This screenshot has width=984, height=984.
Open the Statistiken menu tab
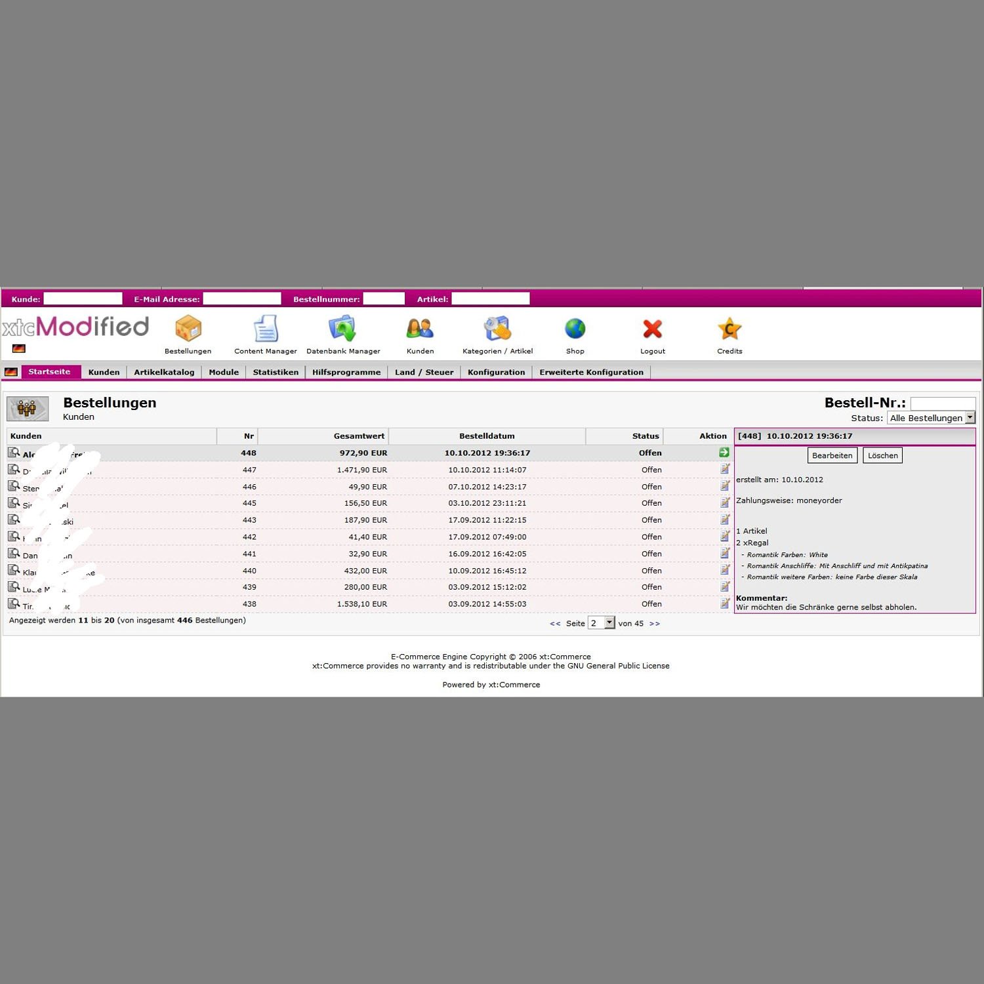point(276,372)
